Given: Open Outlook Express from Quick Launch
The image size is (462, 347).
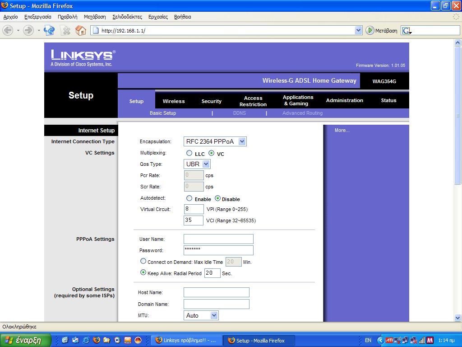Looking at the screenshot, I should click(75, 340).
